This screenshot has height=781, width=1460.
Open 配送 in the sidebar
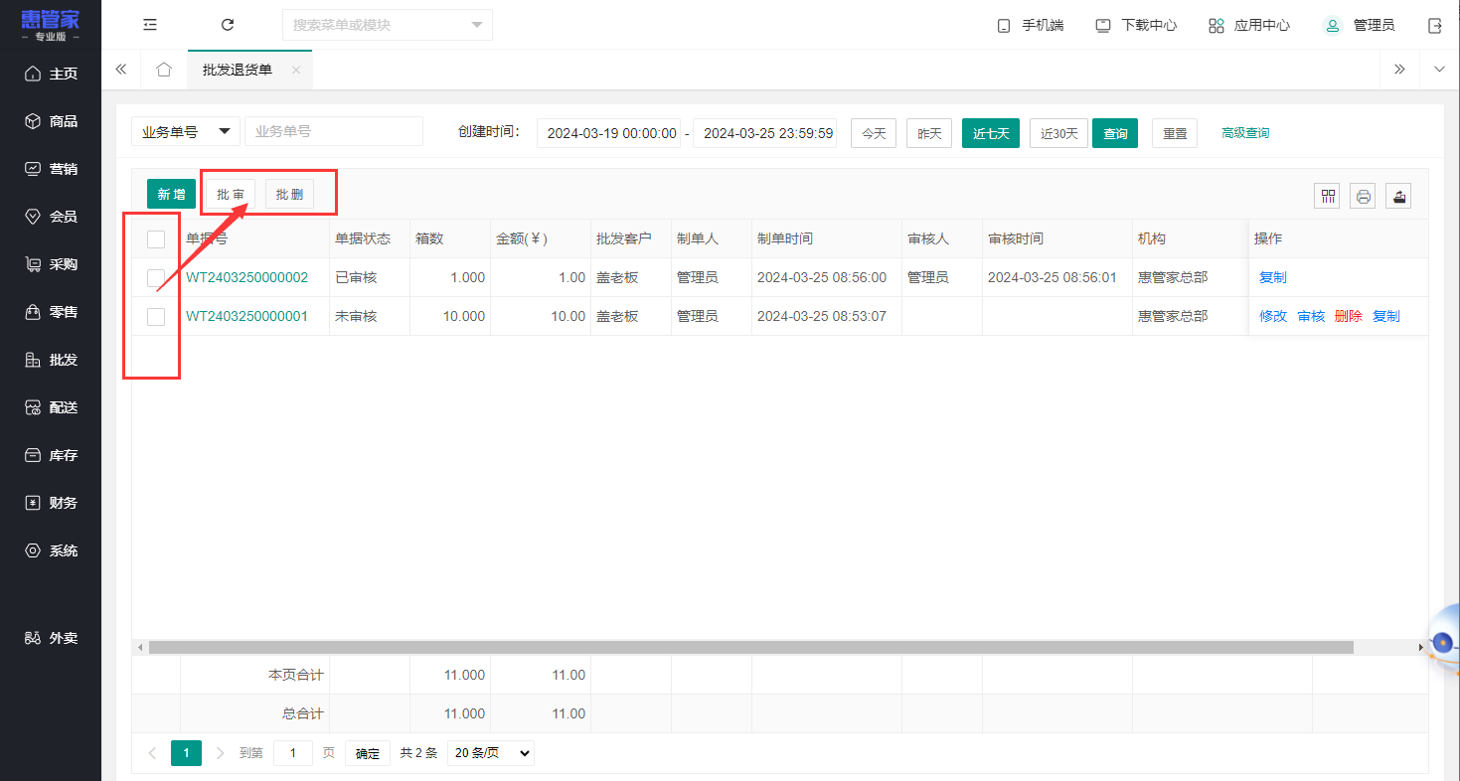click(x=51, y=407)
